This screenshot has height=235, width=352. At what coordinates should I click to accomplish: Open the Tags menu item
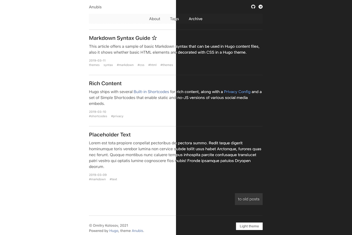point(174,19)
